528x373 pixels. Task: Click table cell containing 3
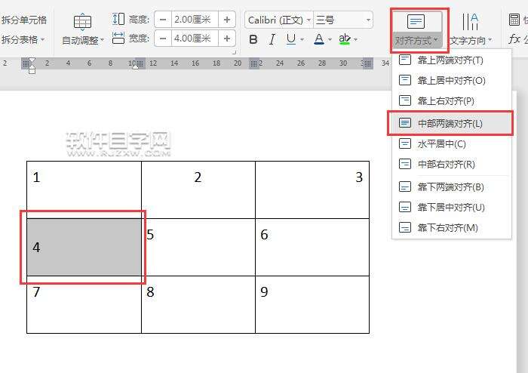[x=312, y=190]
